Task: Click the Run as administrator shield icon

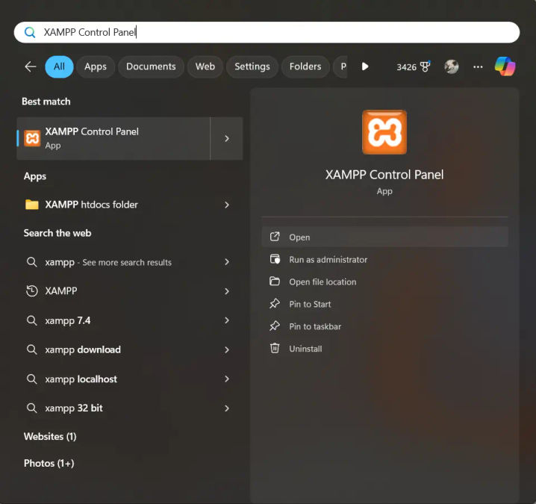Action: click(x=275, y=259)
